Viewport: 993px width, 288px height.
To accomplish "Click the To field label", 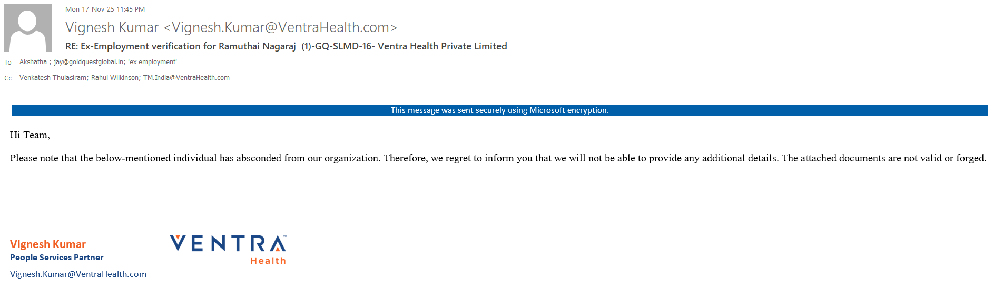I will [x=8, y=63].
